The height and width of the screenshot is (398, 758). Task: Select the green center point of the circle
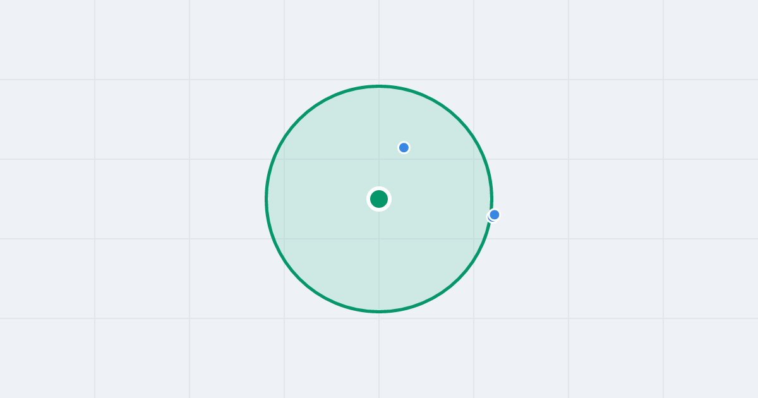pos(379,199)
